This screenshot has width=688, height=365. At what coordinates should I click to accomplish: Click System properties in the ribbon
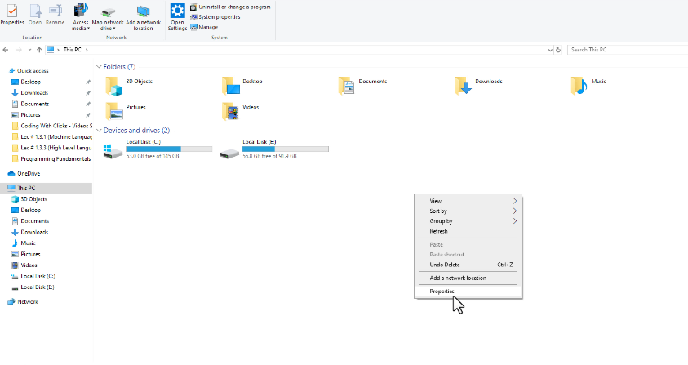(x=215, y=17)
